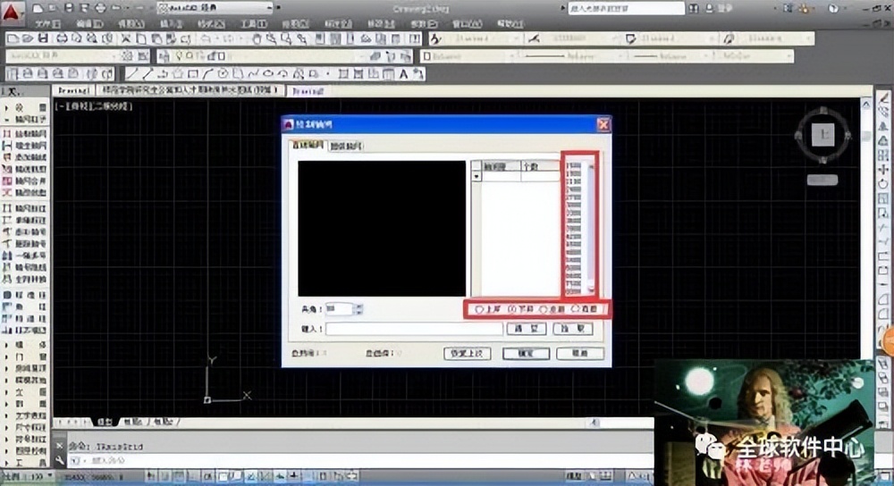This screenshot has height=486, width=894.
Task: Click the 清空 button
Action: 526,329
